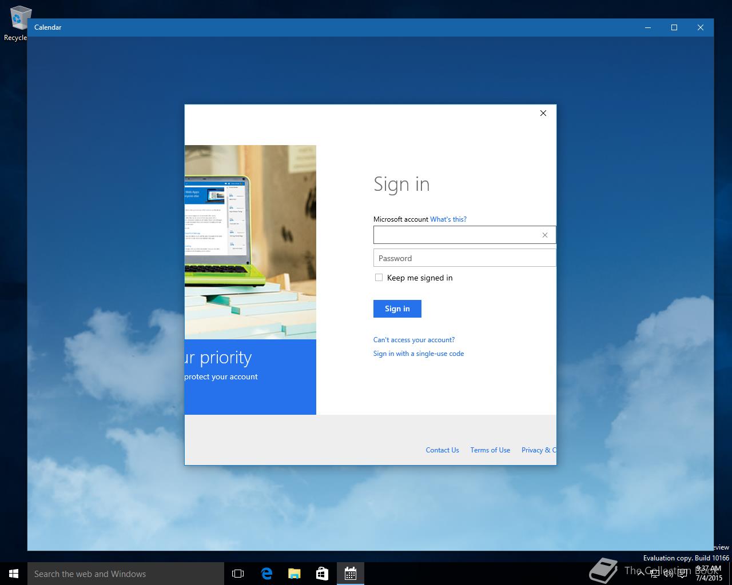Click the Search the web and Windows box
This screenshot has height=585, width=732.
[126, 574]
